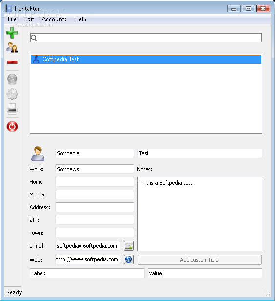
Task: Click the first name field Softpedia
Action: [x=95, y=153]
